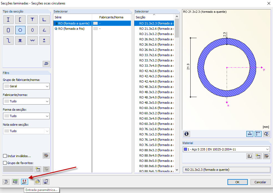This screenshot has height=193, width=273.
Task: Open the Forma da secção dropdown
Action: pos(26,116)
